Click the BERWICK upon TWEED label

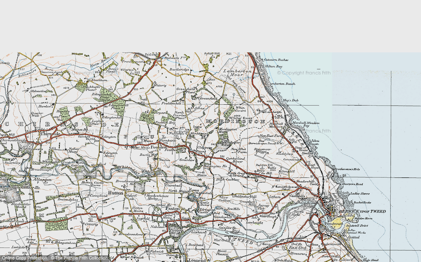click(362, 212)
